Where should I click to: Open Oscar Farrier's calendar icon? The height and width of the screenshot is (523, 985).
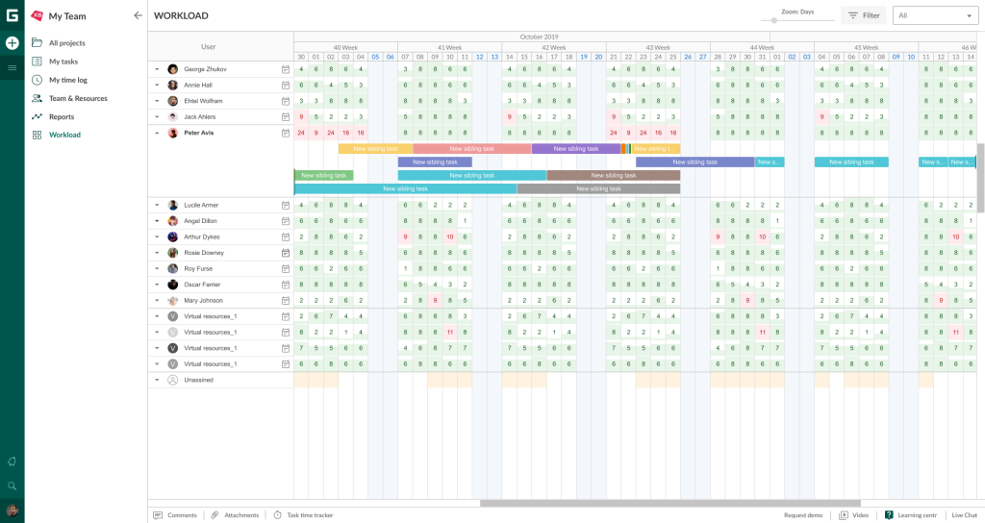[285, 285]
